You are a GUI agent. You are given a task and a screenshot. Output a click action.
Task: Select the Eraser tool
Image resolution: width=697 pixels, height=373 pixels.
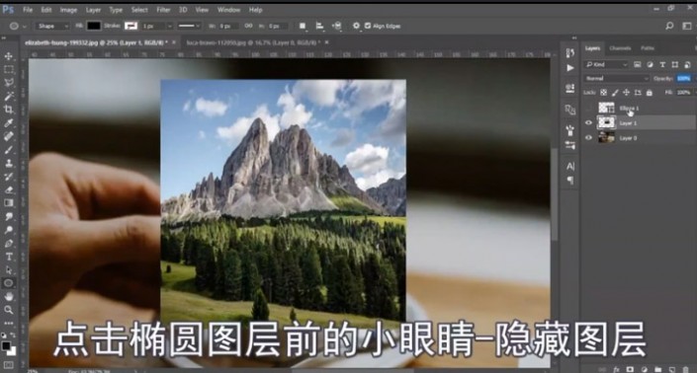(x=9, y=189)
